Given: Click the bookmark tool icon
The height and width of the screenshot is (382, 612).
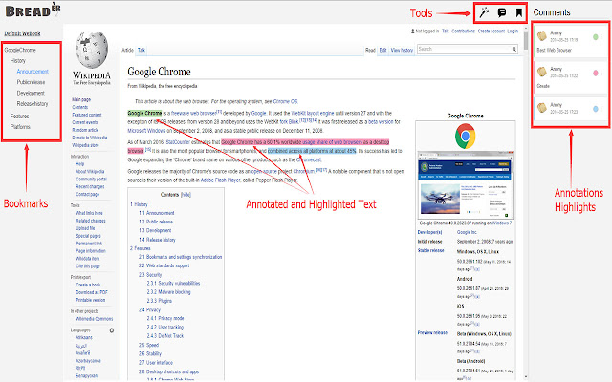Looking at the screenshot, I should coord(518,12).
